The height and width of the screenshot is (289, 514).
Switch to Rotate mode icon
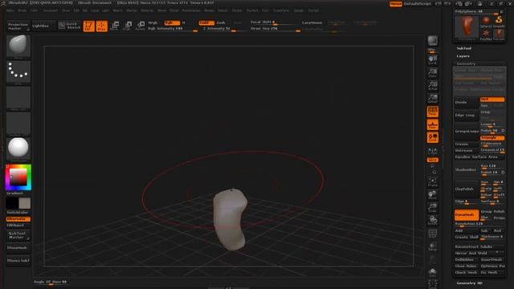point(141,26)
